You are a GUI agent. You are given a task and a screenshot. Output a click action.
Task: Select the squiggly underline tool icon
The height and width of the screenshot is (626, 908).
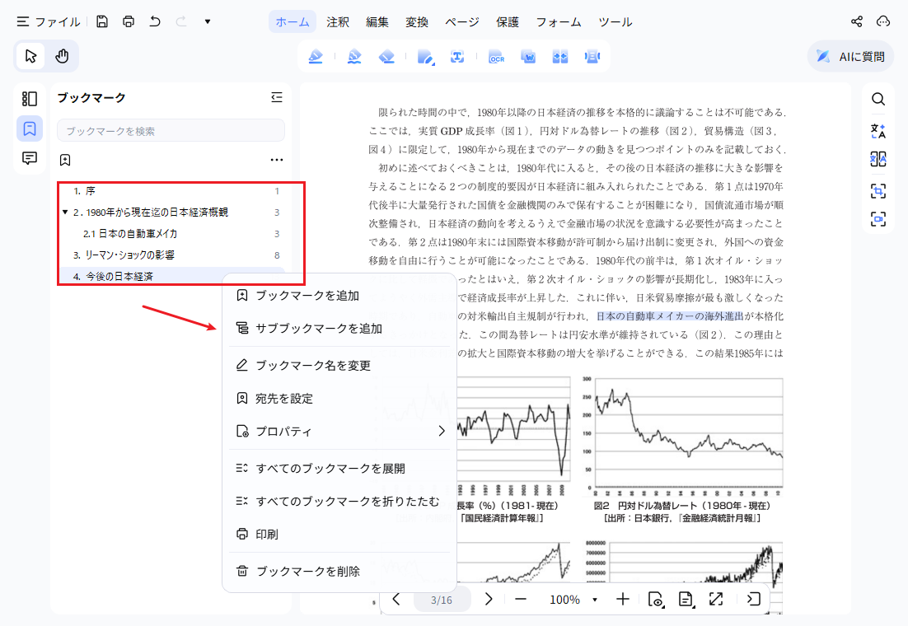click(x=354, y=57)
